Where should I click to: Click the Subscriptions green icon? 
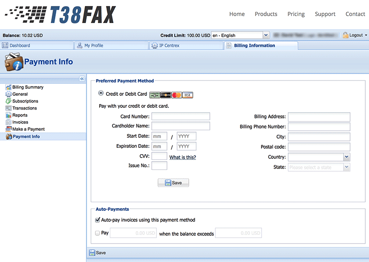[8, 101]
